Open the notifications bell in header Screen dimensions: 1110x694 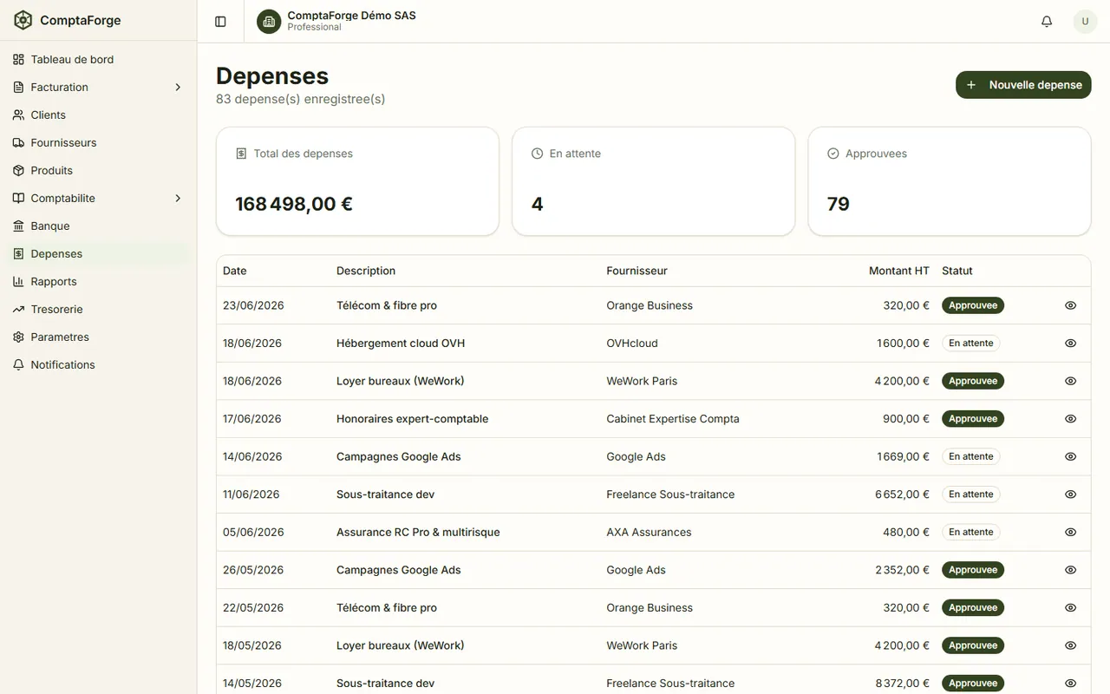pos(1047,21)
